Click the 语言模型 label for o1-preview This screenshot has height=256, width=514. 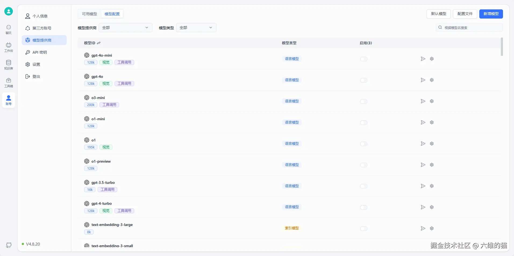click(292, 165)
